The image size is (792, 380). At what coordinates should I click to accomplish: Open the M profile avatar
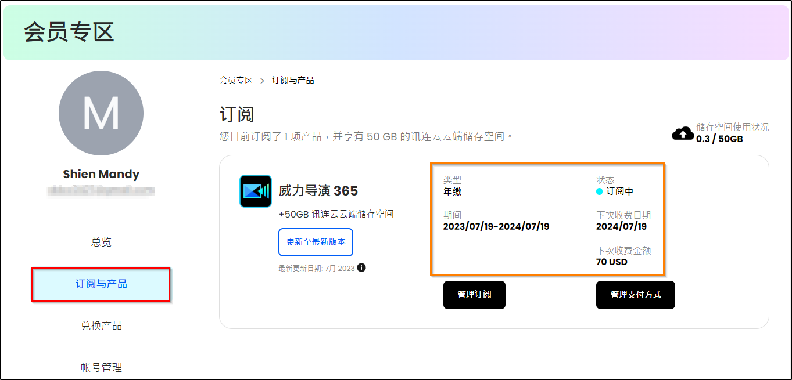click(101, 113)
